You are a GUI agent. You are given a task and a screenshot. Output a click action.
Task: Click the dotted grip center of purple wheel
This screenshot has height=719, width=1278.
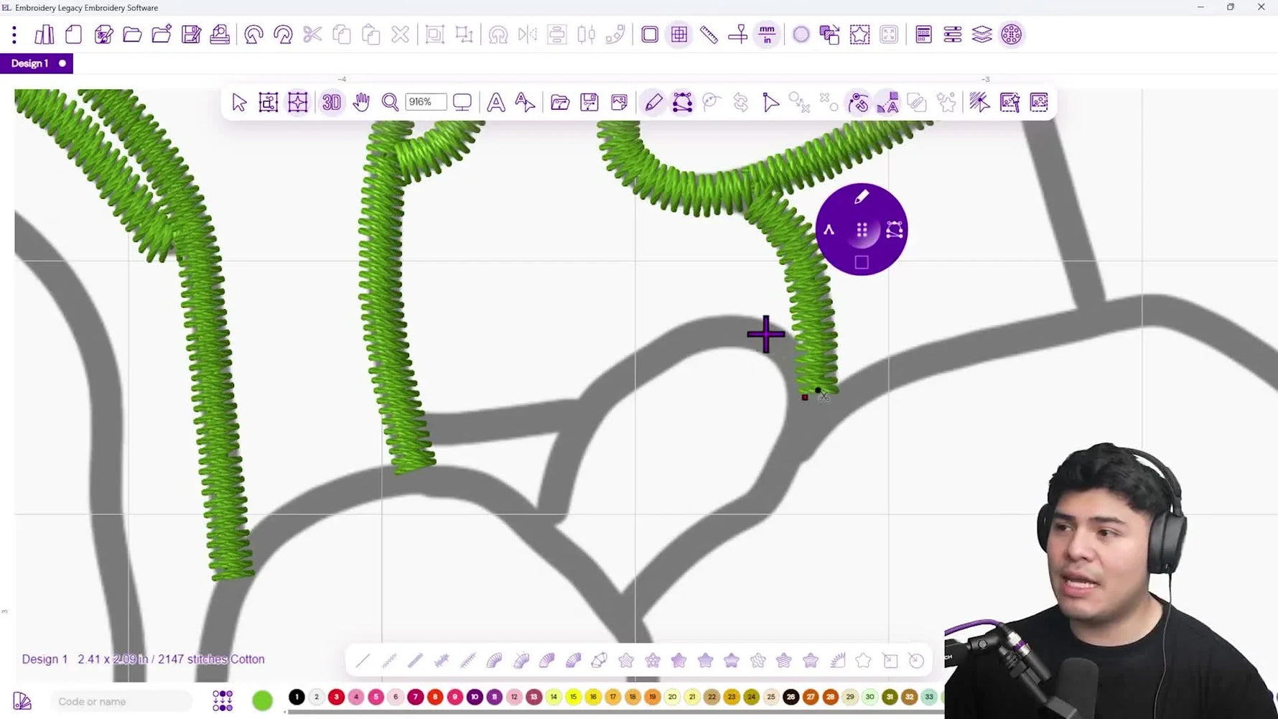click(x=862, y=230)
